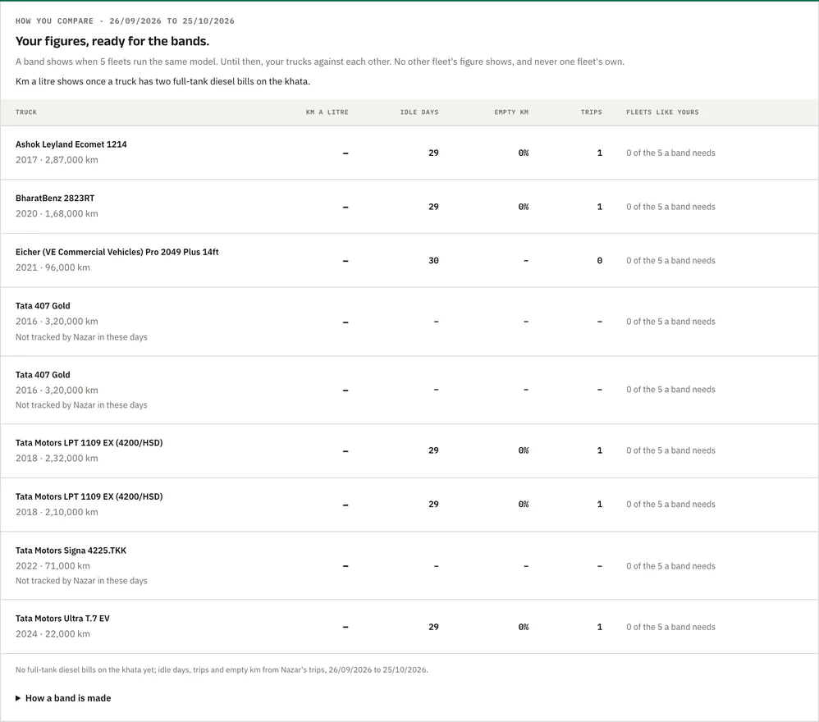
Task: Click the 2,10,000 km Tata LPT 1109 EX row
Action: 409,505
